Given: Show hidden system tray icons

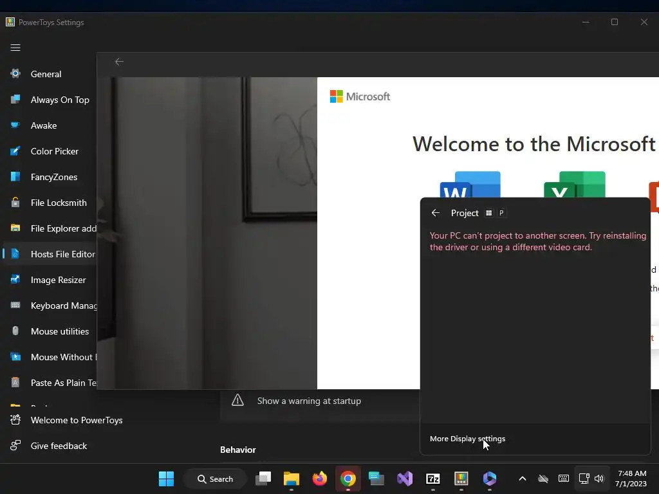Looking at the screenshot, I should click(523, 479).
